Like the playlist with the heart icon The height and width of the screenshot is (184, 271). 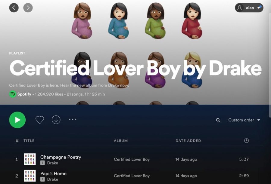pyautogui.click(x=40, y=120)
